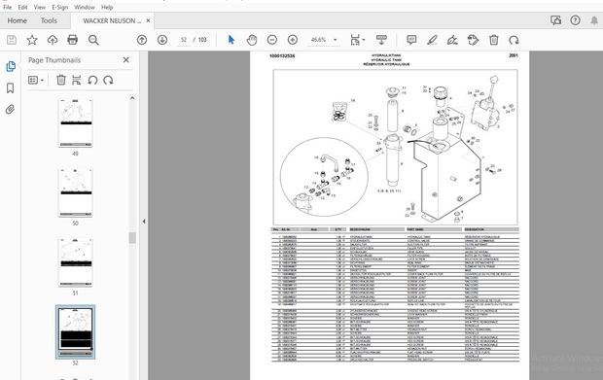The height and width of the screenshot is (380, 603).
Task: Choose the Hand pan tool
Action: coord(252,40)
